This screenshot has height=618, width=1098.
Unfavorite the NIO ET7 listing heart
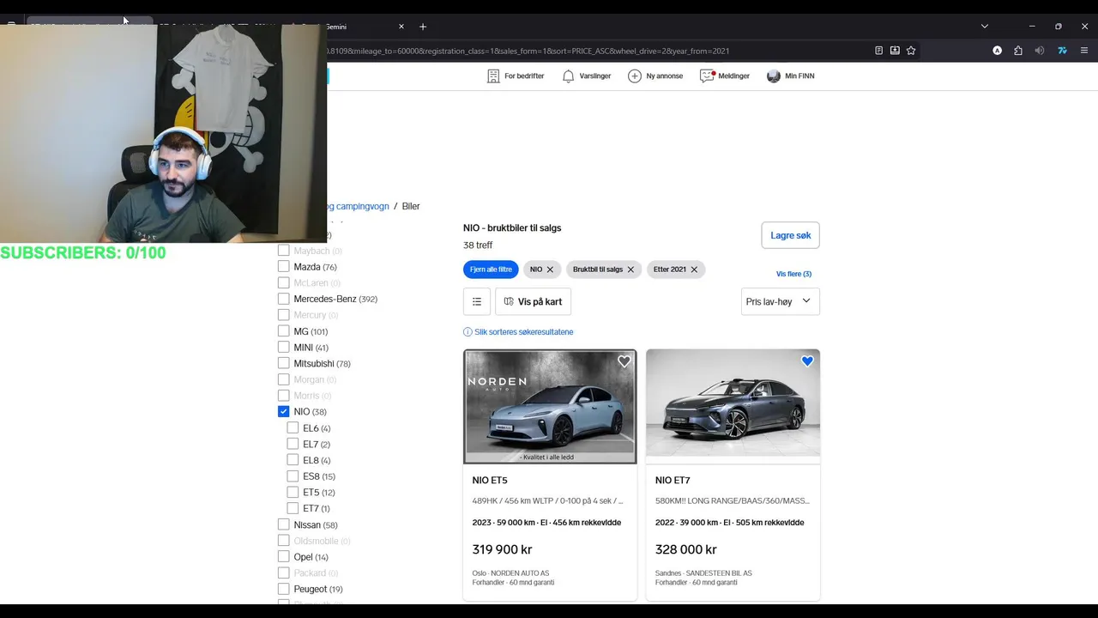(807, 361)
